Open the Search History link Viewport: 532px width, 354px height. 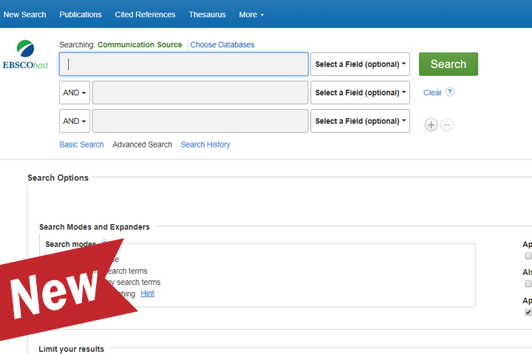tap(205, 145)
